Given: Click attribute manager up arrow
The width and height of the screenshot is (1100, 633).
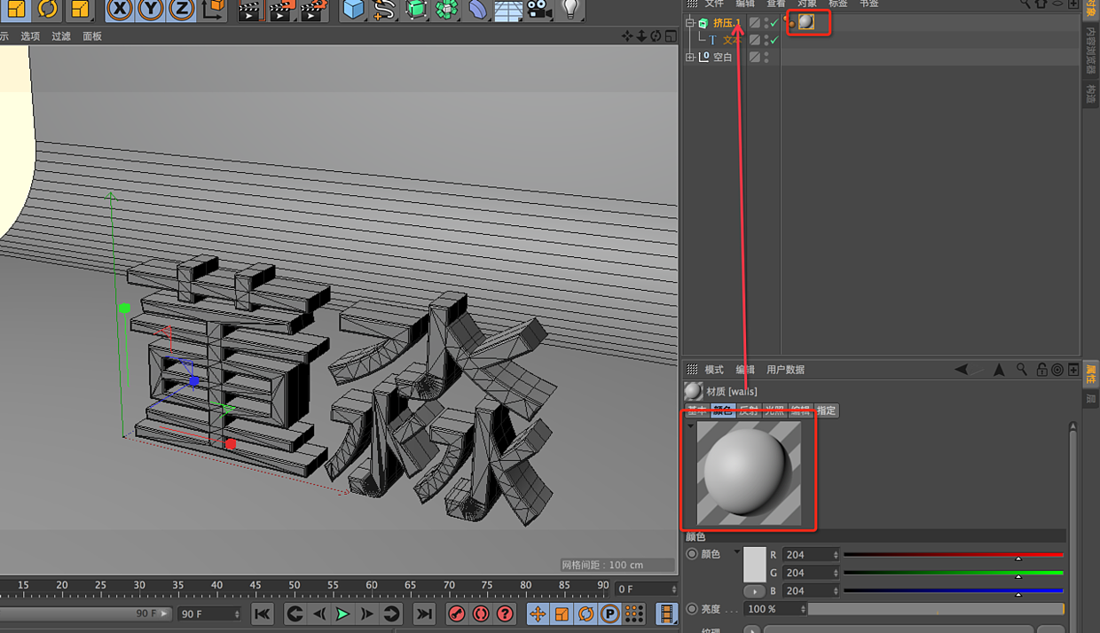Looking at the screenshot, I should [x=999, y=370].
